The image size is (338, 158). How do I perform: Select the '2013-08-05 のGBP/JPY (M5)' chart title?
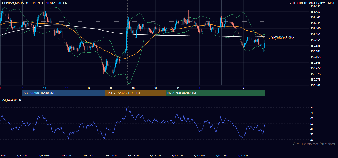point(312,3)
